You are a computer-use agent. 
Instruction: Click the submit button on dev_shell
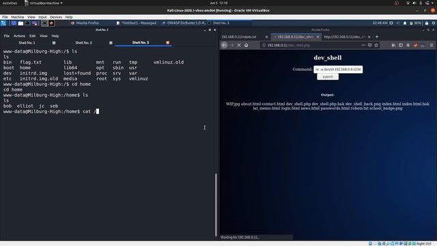[x=328, y=77]
